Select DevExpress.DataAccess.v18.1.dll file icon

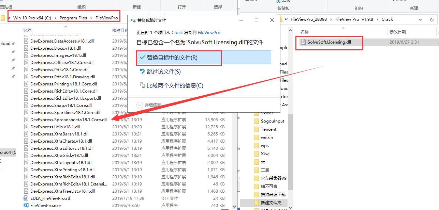(26, 41)
